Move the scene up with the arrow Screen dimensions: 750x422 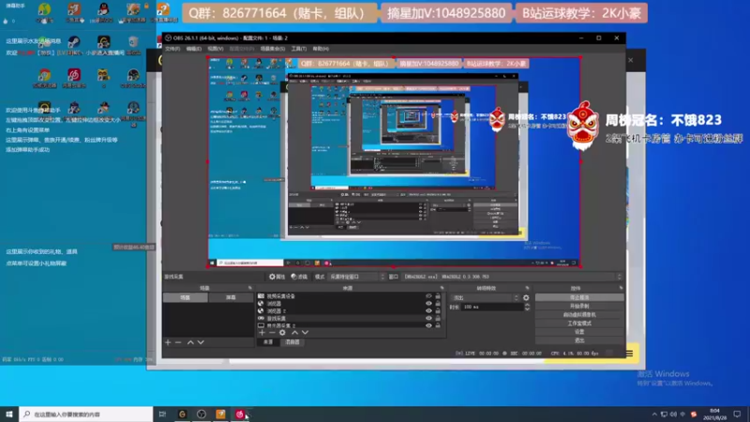pyautogui.click(x=190, y=342)
